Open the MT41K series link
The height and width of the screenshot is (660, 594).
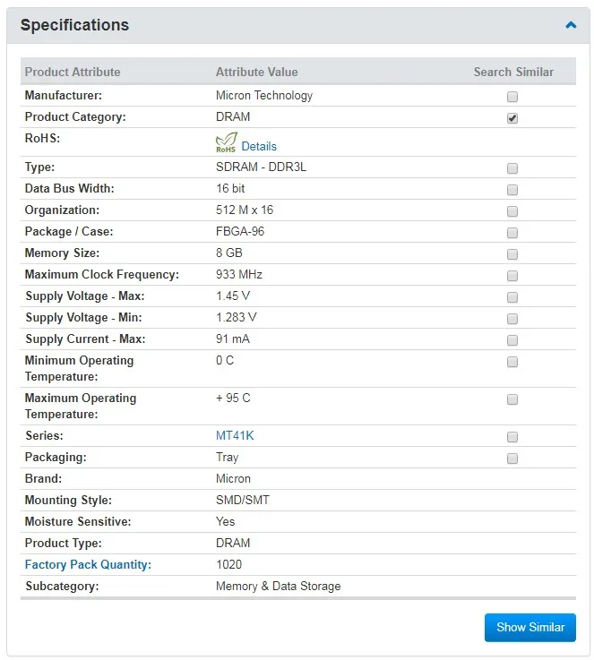pos(235,435)
